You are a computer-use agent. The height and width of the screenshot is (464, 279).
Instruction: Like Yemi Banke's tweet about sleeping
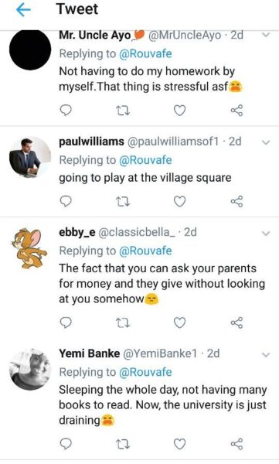179,444
